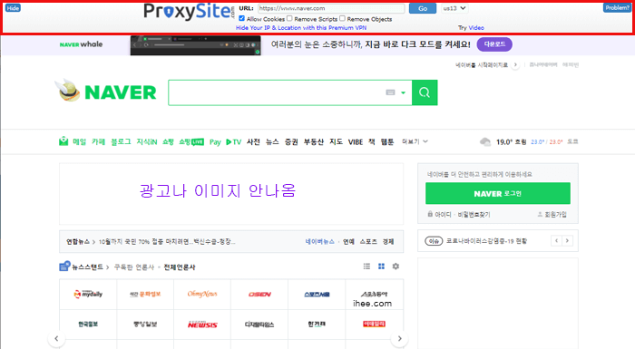Click the Newsstand icon

click(x=64, y=266)
